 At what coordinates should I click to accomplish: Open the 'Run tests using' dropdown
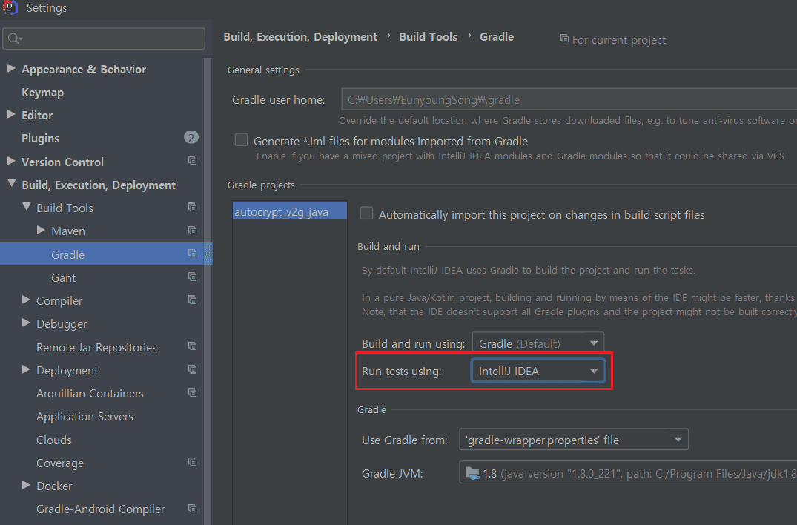(x=538, y=371)
